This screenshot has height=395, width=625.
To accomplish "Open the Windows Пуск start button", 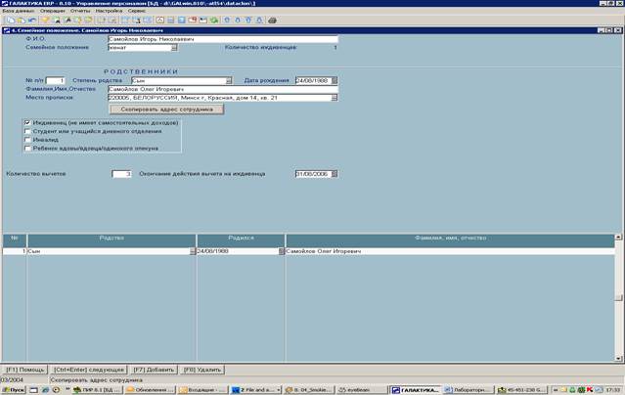I will [12, 389].
